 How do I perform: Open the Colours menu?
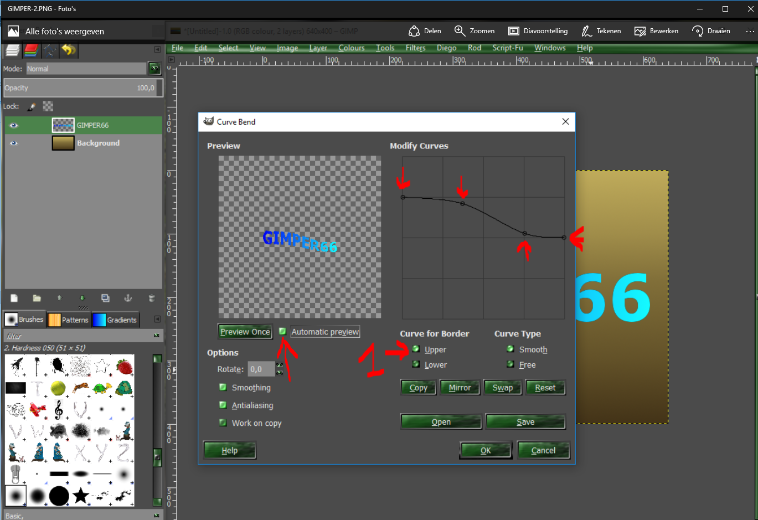(352, 48)
